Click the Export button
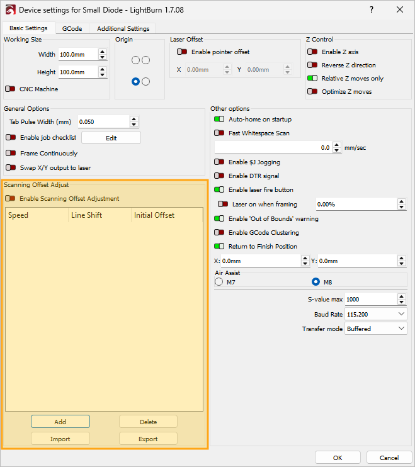This screenshot has width=415, height=467. pos(149,439)
